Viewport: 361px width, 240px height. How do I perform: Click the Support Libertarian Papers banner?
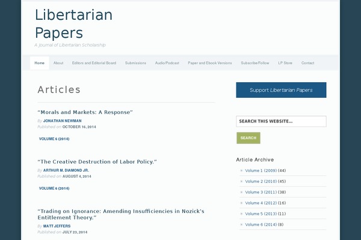[x=281, y=90]
